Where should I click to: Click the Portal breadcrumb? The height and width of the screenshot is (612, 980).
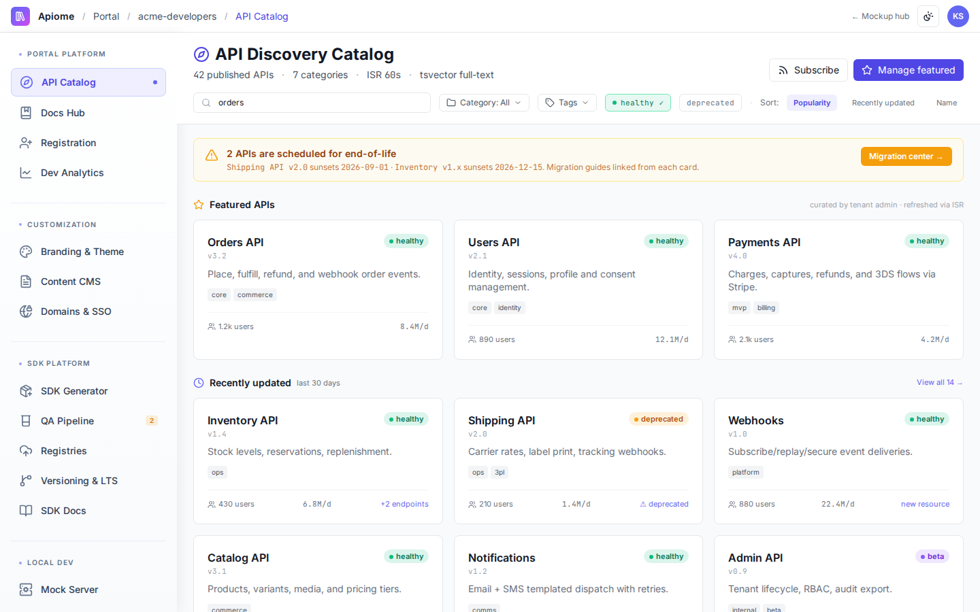point(106,16)
